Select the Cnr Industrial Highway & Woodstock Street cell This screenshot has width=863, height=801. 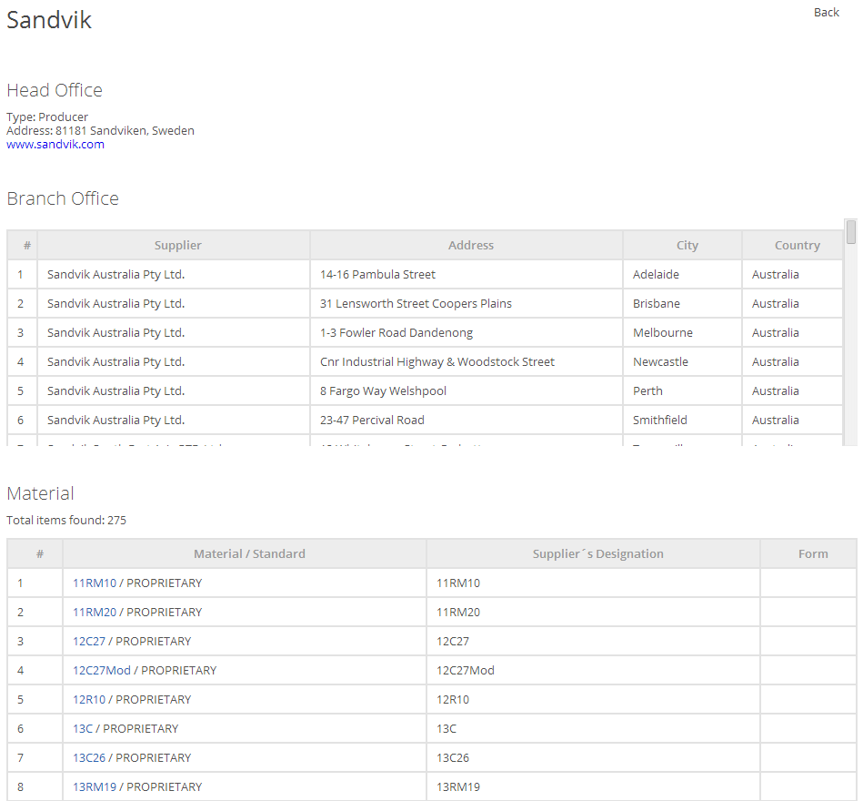(467, 362)
